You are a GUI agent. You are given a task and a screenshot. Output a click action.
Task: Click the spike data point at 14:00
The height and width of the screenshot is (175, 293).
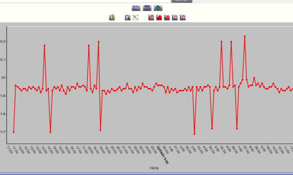45,45
